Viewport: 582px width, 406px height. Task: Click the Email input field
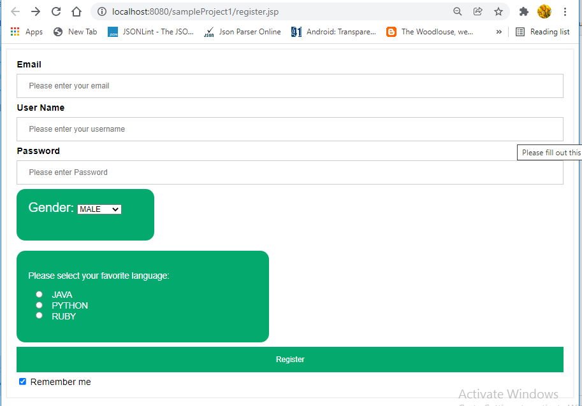[x=289, y=86]
